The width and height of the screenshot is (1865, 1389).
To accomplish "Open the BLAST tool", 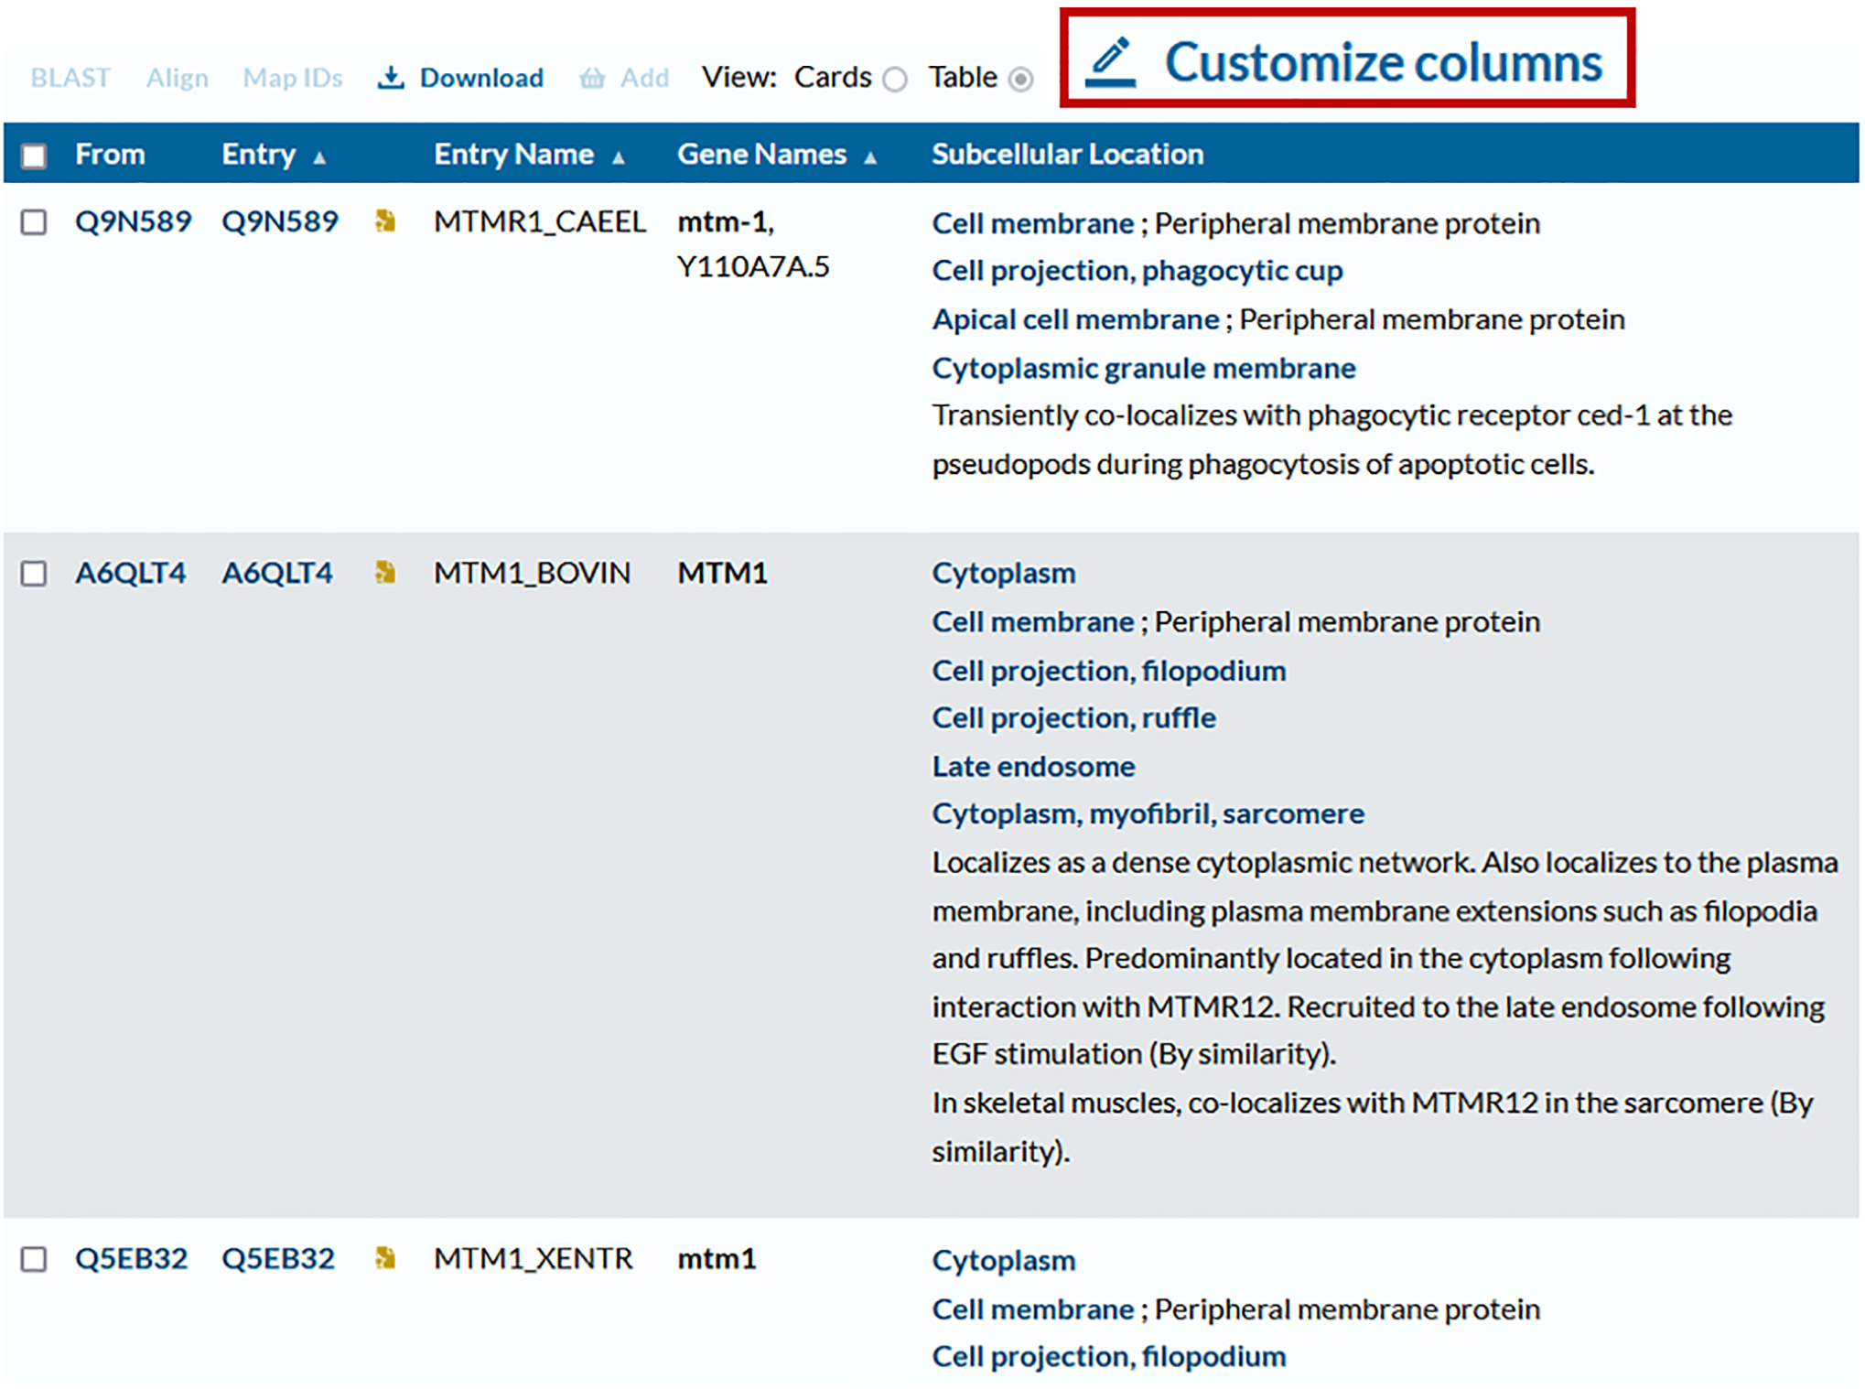I will coord(70,78).
